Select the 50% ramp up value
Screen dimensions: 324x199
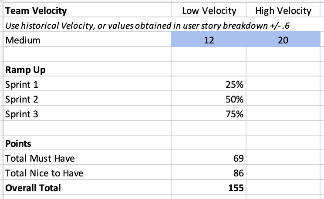pos(209,99)
